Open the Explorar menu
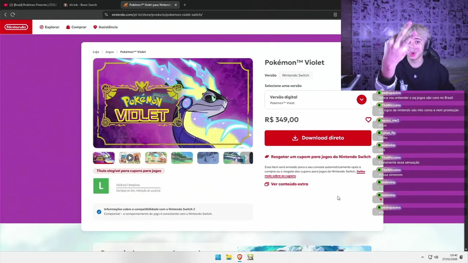The image size is (468, 263). [x=49, y=27]
